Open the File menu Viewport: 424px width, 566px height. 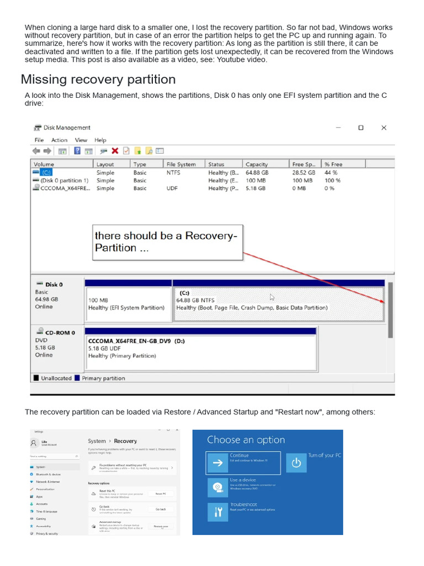tap(39, 140)
